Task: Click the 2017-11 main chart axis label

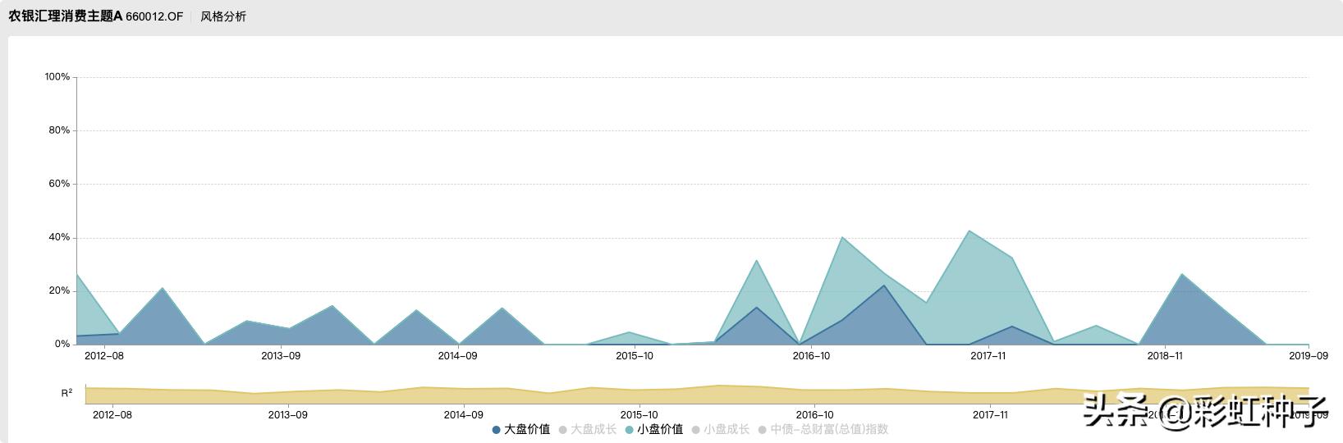Action: tap(988, 355)
